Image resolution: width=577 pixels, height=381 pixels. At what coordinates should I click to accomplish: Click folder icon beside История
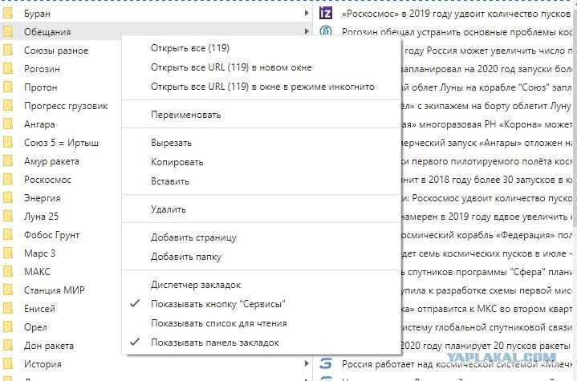coord(8,364)
